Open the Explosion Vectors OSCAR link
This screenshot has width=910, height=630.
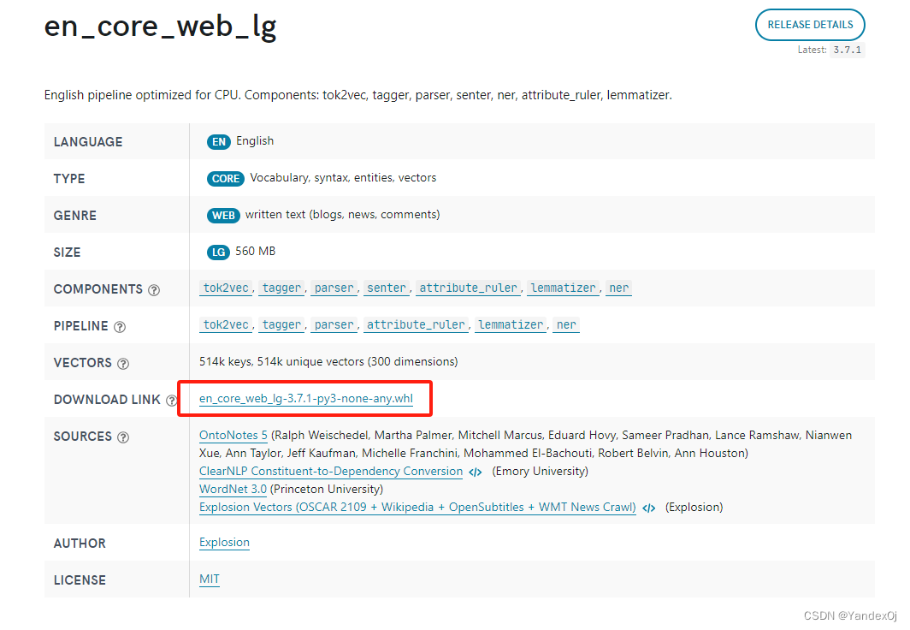pos(417,508)
